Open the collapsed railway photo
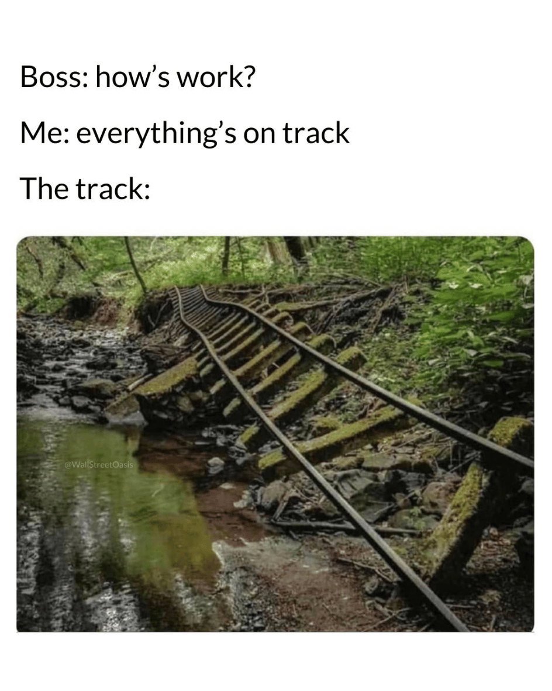Image resolution: width=552 pixels, height=691 pixels. pos(275,434)
